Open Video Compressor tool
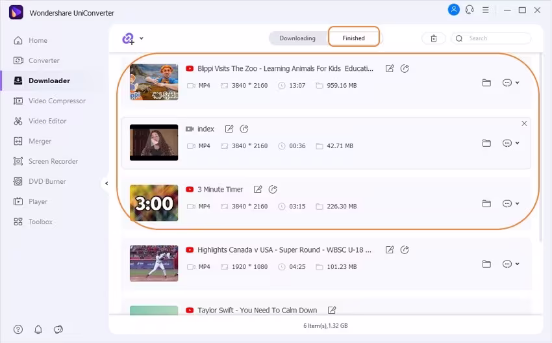The height and width of the screenshot is (343, 552). coord(49,101)
